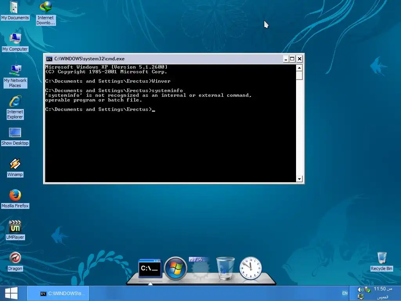Screen dimensions: 401x301
Task: Click network connection tray icon
Action: [x=368, y=290]
